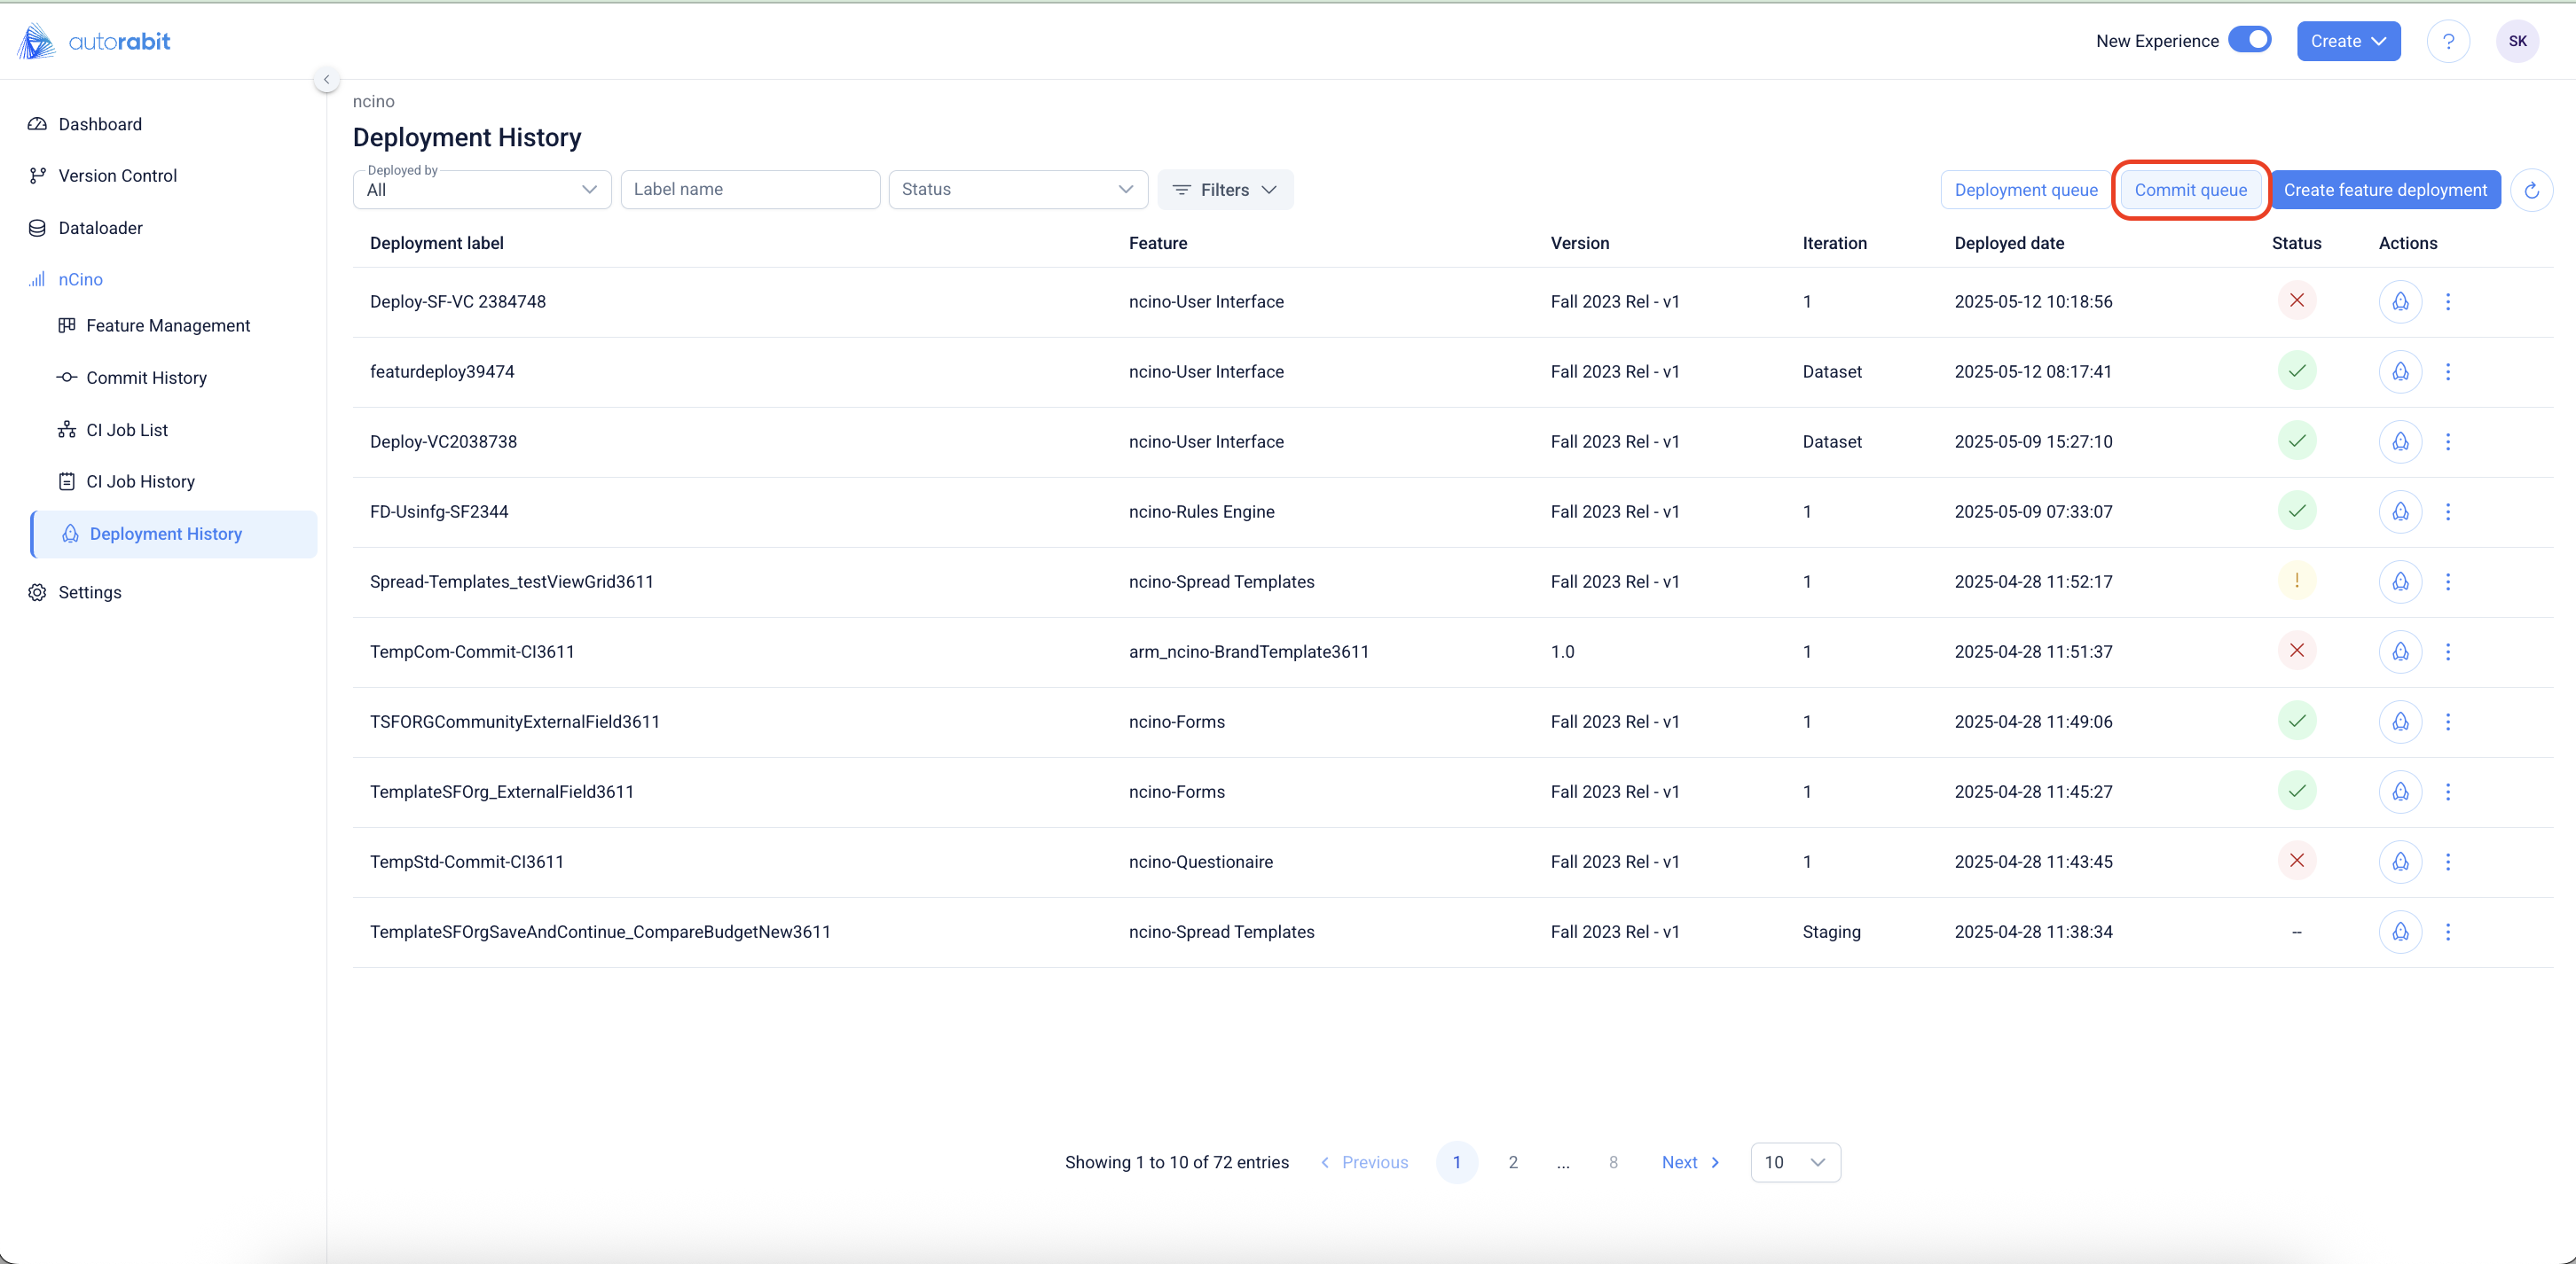Viewport: 2576px width, 1264px height.
Task: Toggle the New Experience switch
Action: [2249, 40]
